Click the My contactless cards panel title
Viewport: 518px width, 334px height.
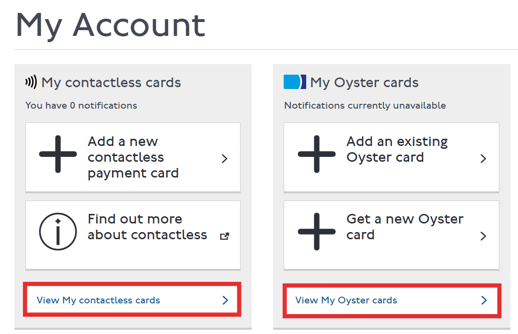pos(111,82)
